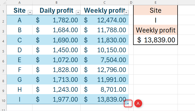Screen dimensions: 195x111
Task: Click the Site lookup cell containing I
Action: 155,20
